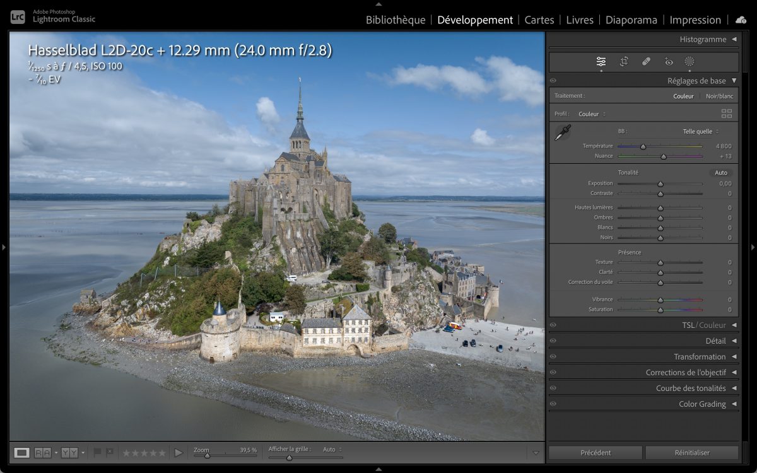This screenshot has width=757, height=473.
Task: Open the Red eye correction tool
Action: [x=669, y=61]
